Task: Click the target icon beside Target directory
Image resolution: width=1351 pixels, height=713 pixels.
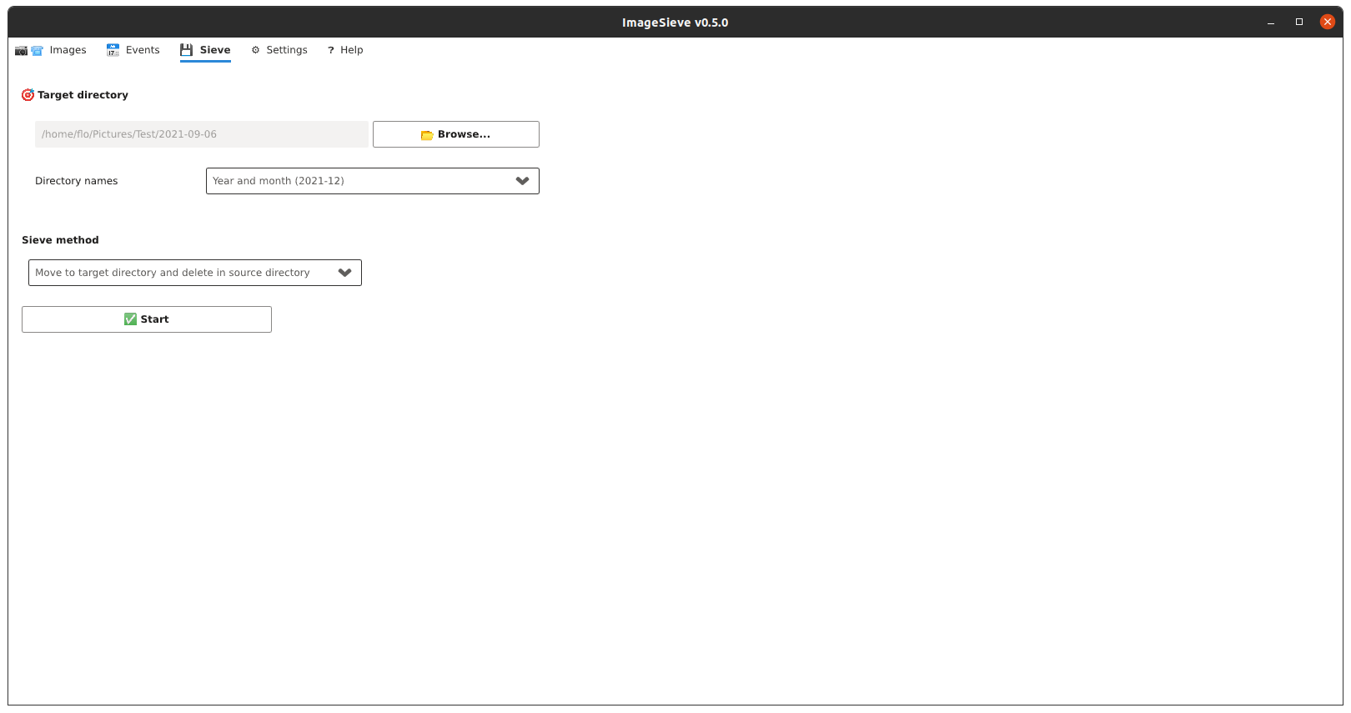Action: 28,95
